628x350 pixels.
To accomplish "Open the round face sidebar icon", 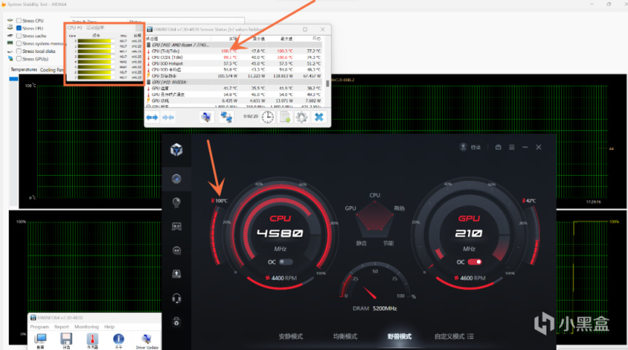I will (177, 251).
